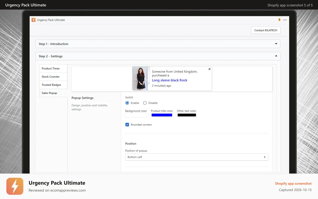
Task: Pick the Product title color swatch
Action: point(162,115)
